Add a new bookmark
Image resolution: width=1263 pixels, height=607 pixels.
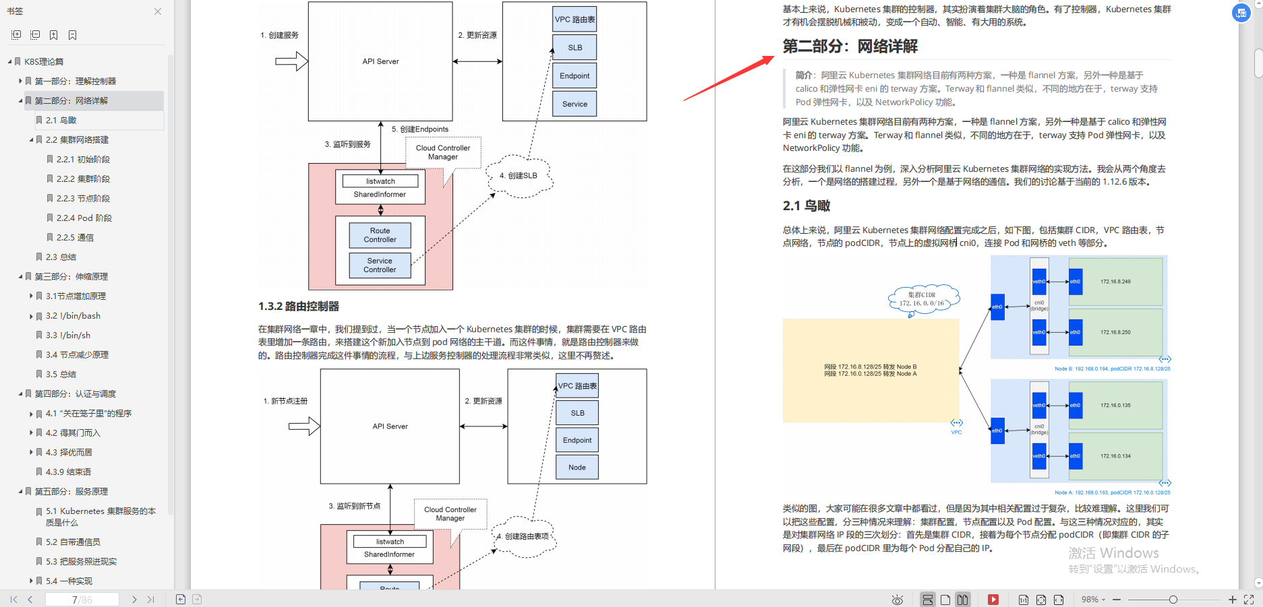[x=54, y=35]
